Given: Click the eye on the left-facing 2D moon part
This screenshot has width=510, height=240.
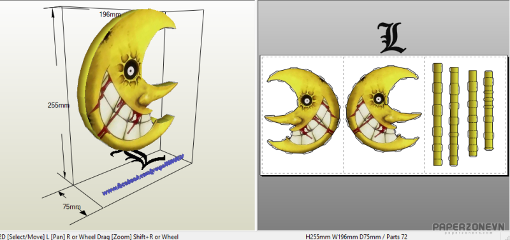Looking at the screenshot, I should 306,101.
